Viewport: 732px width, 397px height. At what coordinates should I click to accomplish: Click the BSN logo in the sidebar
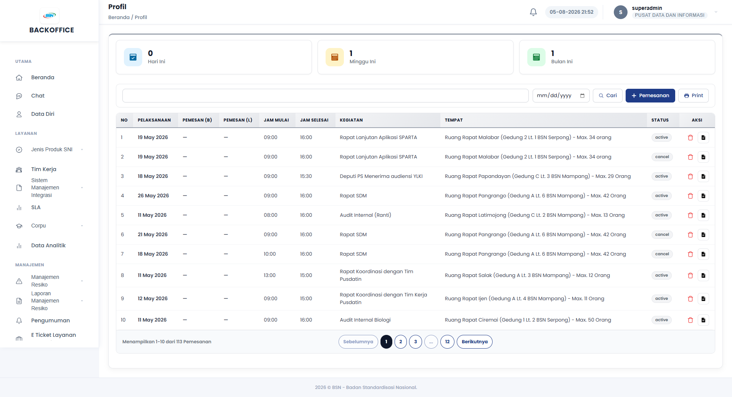tap(50, 16)
